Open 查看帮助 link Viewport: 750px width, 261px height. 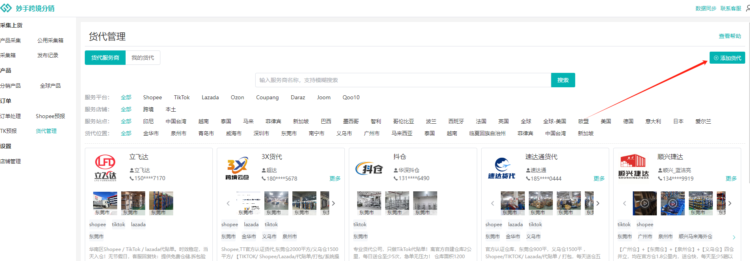coord(730,36)
